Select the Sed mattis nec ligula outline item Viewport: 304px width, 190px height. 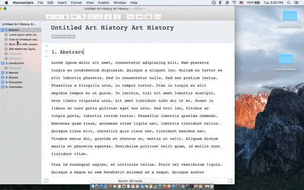pos(21,49)
